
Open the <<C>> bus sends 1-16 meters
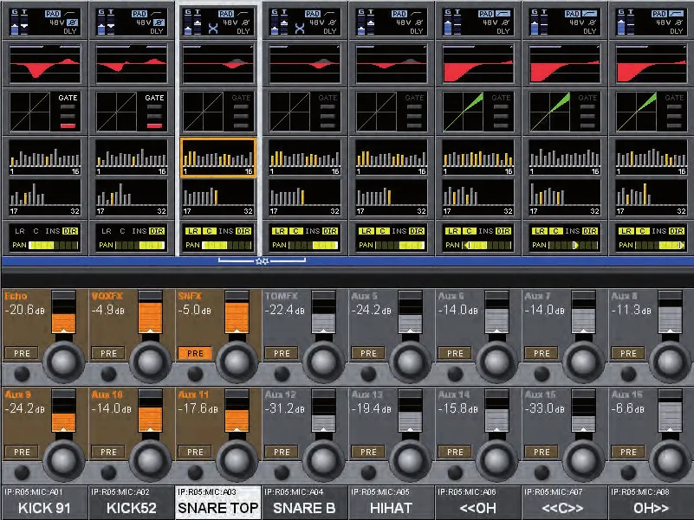(x=564, y=157)
